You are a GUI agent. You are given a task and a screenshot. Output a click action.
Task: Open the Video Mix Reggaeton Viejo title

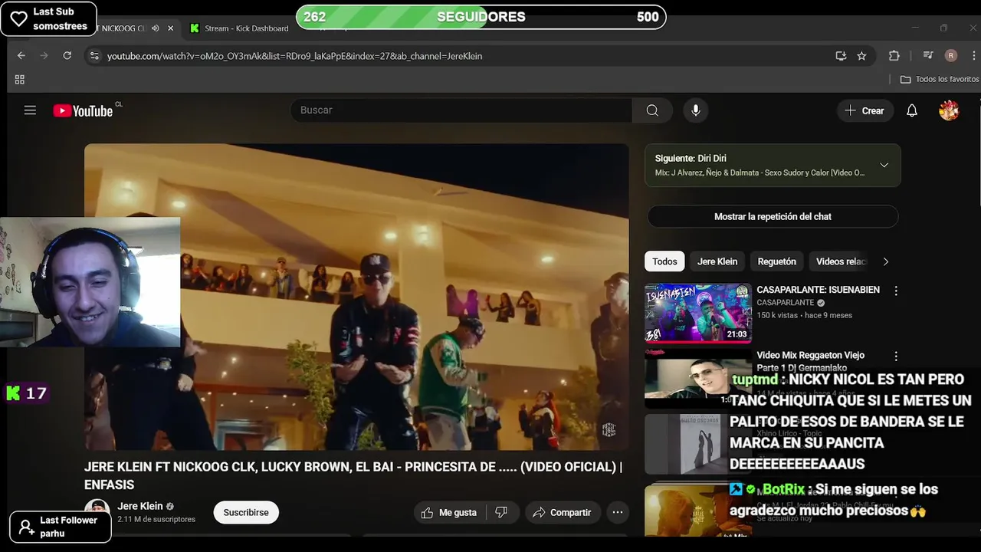point(811,361)
